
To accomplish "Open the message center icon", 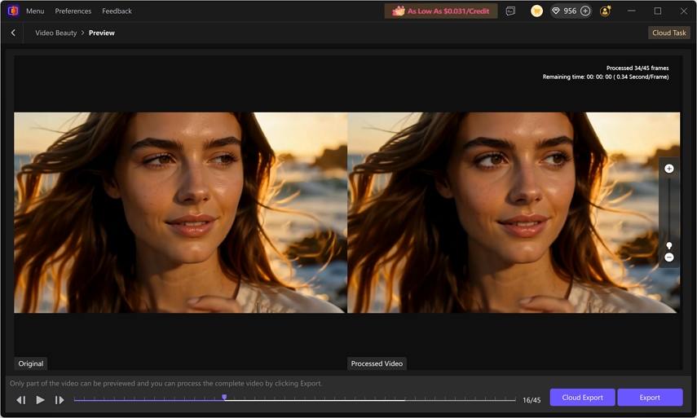I will pos(510,11).
